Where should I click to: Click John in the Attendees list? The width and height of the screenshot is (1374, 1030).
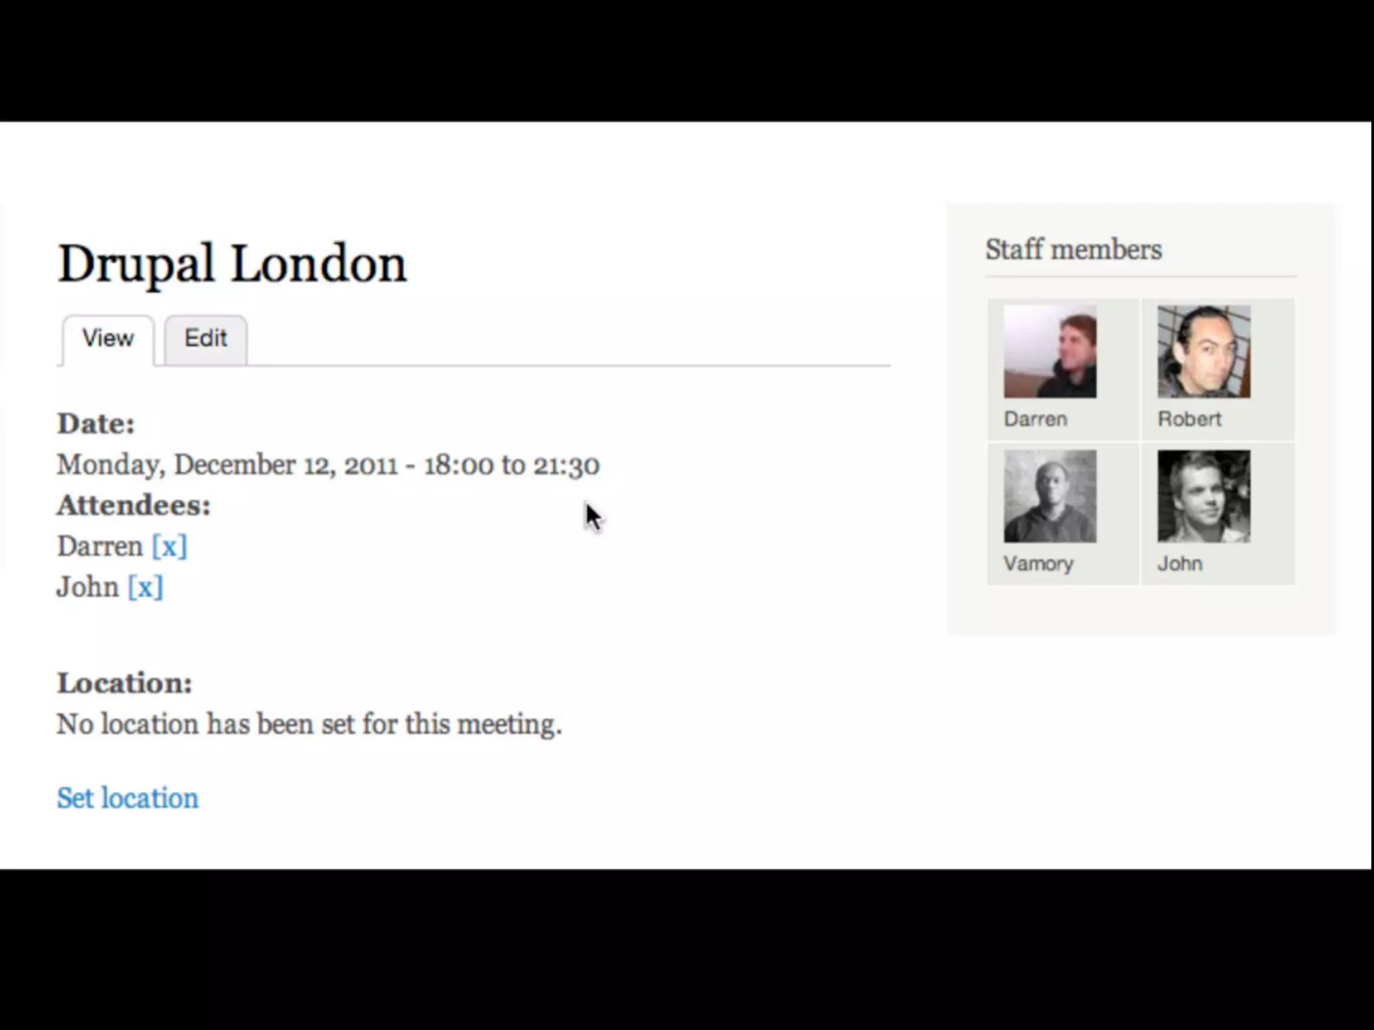pyautogui.click(x=88, y=587)
